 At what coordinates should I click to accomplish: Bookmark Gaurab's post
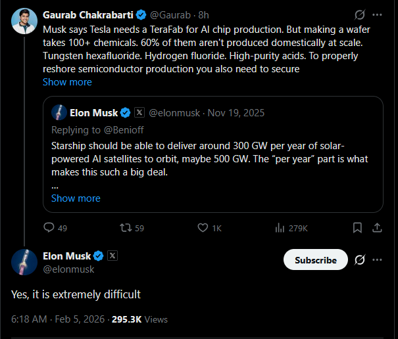(357, 228)
